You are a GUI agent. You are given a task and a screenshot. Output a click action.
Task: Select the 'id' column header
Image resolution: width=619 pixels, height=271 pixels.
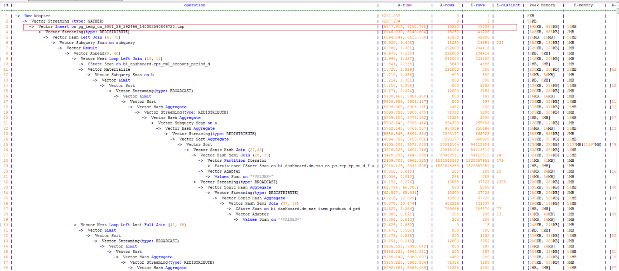pos(6,5)
